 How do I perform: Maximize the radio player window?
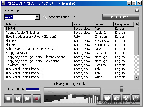(x=134, y=3)
